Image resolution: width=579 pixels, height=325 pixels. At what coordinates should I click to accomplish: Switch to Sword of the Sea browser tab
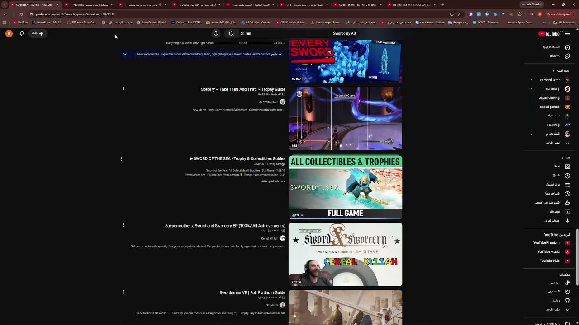[x=357, y=5]
